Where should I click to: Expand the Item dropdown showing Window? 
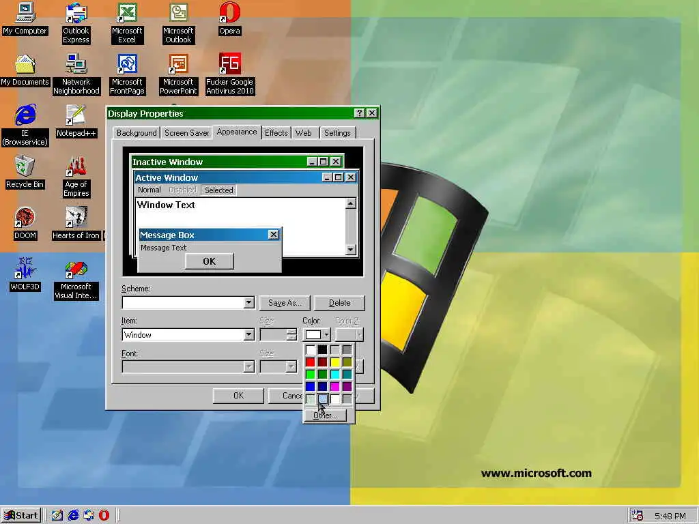point(248,334)
